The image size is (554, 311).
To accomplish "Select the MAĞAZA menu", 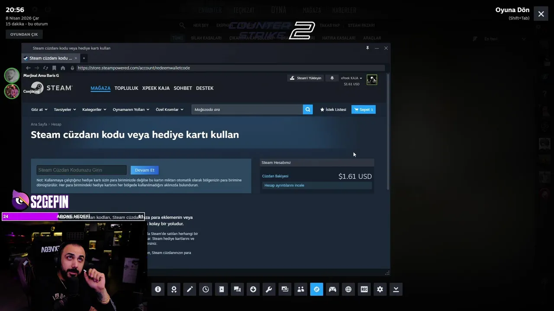I will tap(100, 88).
